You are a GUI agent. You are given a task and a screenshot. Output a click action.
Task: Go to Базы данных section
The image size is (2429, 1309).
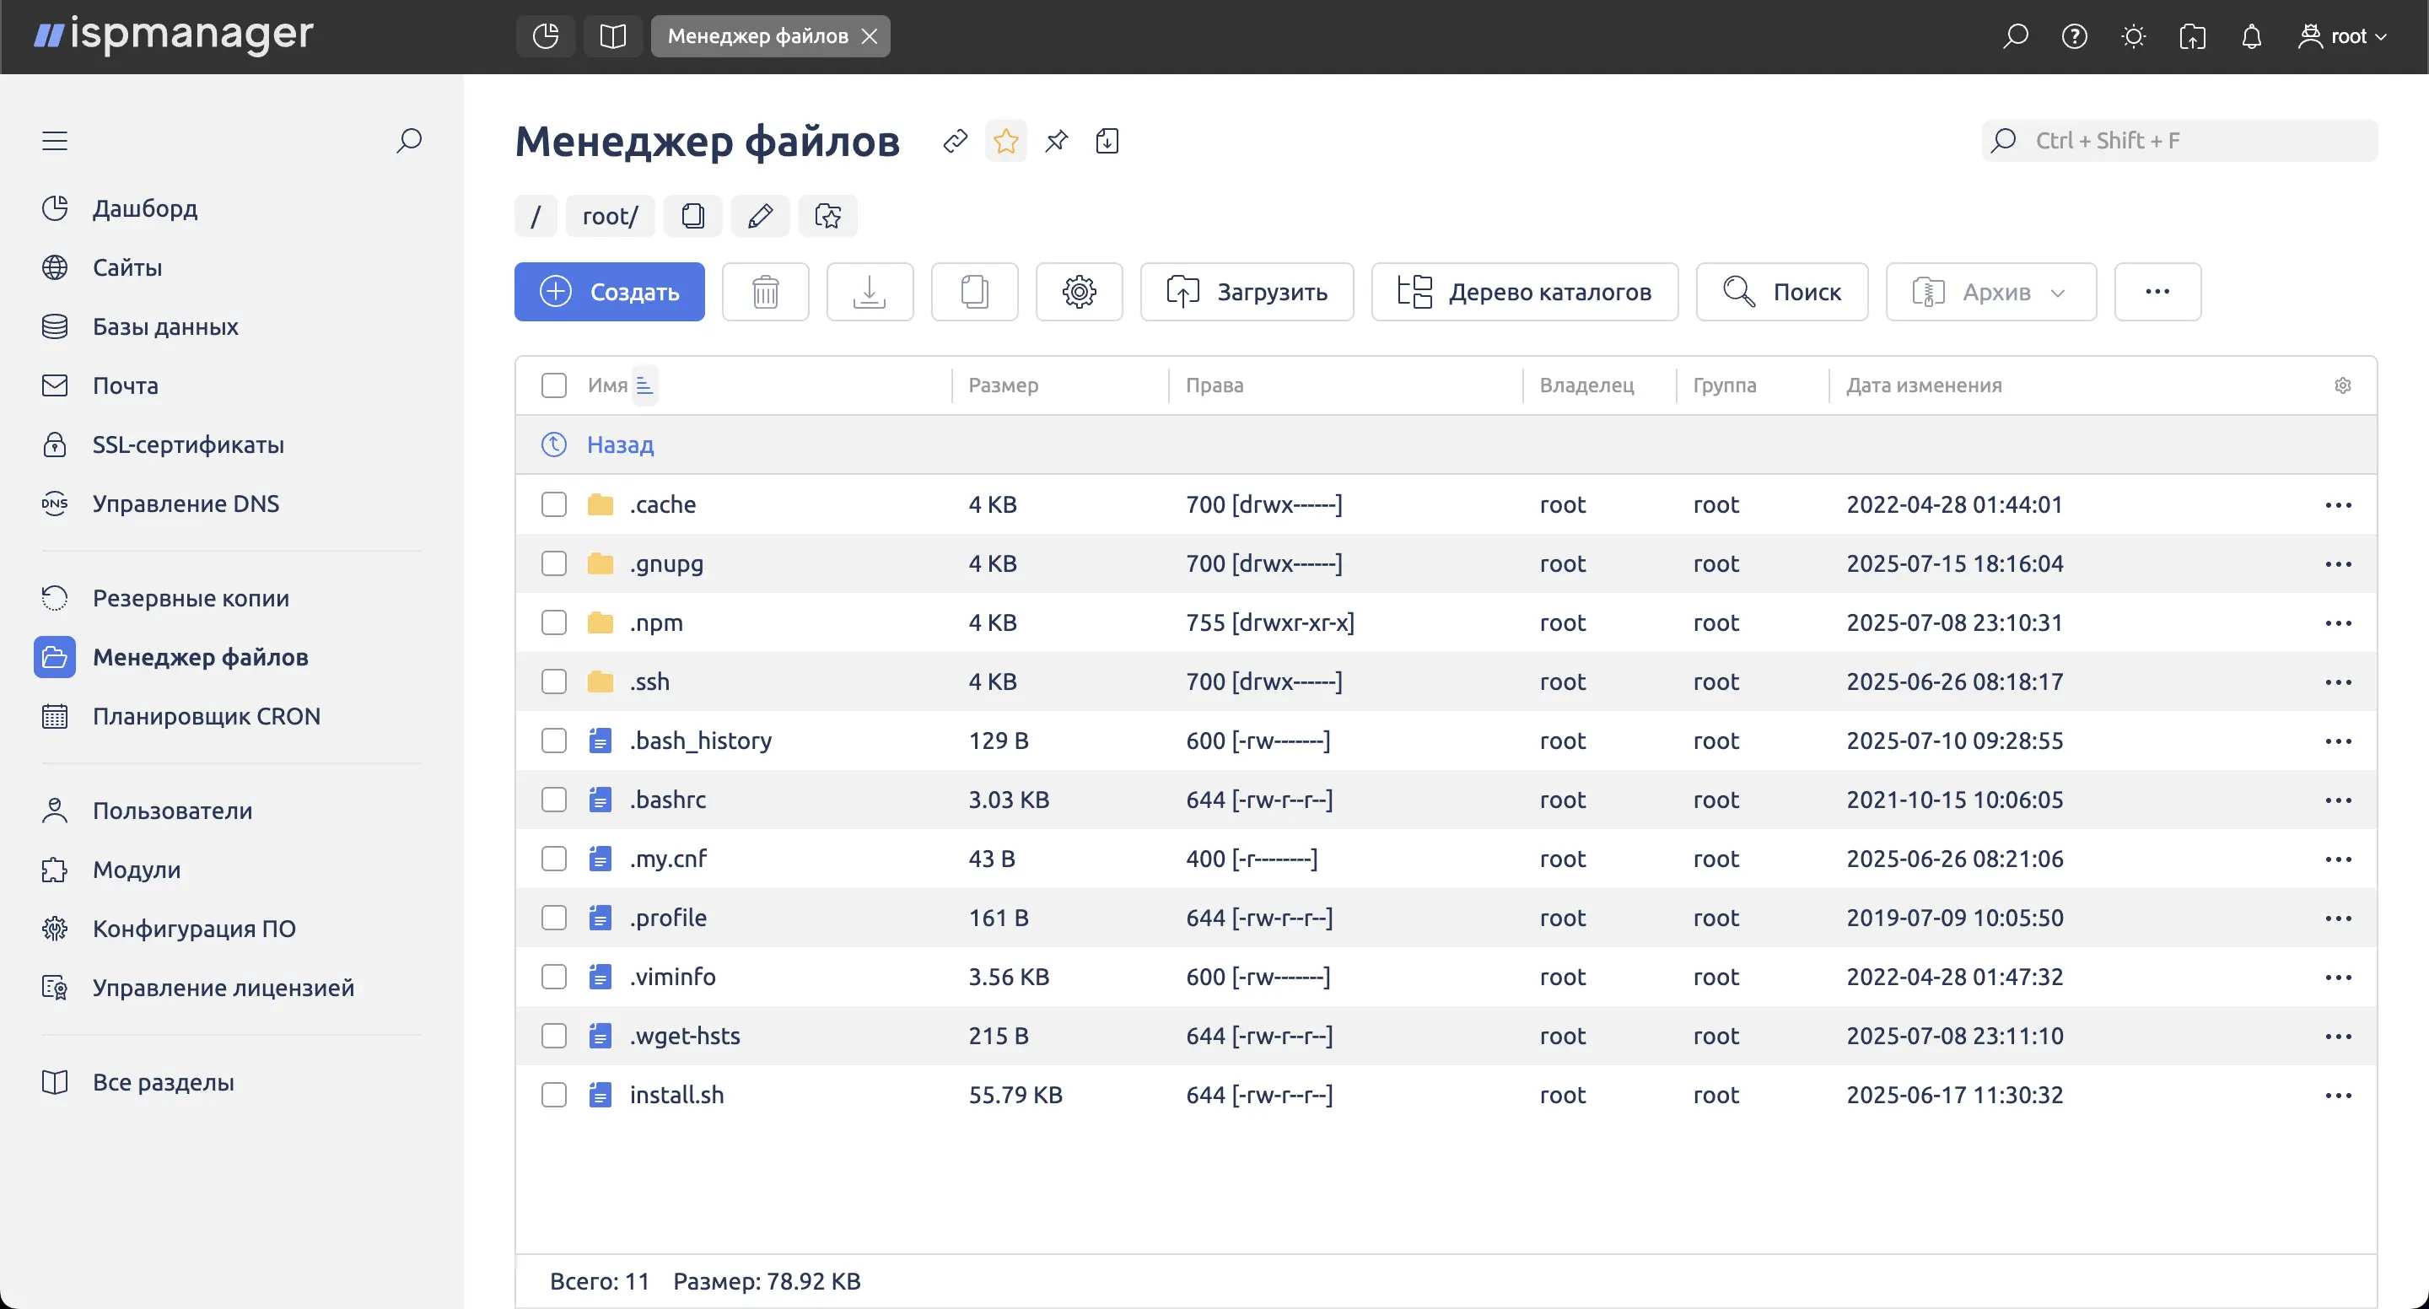tap(165, 326)
